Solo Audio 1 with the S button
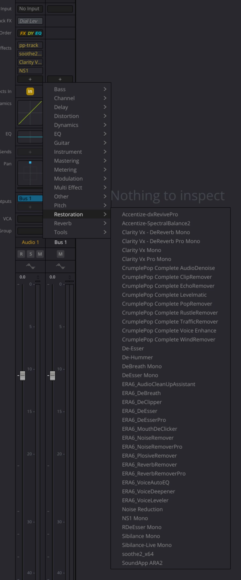The image size is (241, 580). click(x=31, y=254)
